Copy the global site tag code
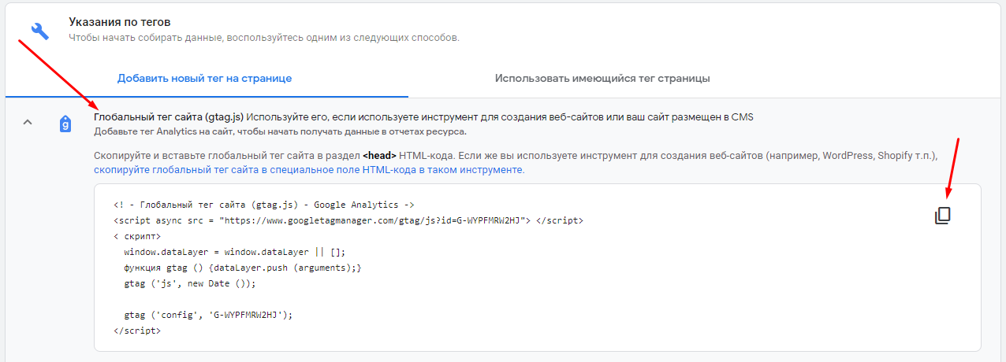Screen dimensions: 1006x362 click(x=943, y=216)
